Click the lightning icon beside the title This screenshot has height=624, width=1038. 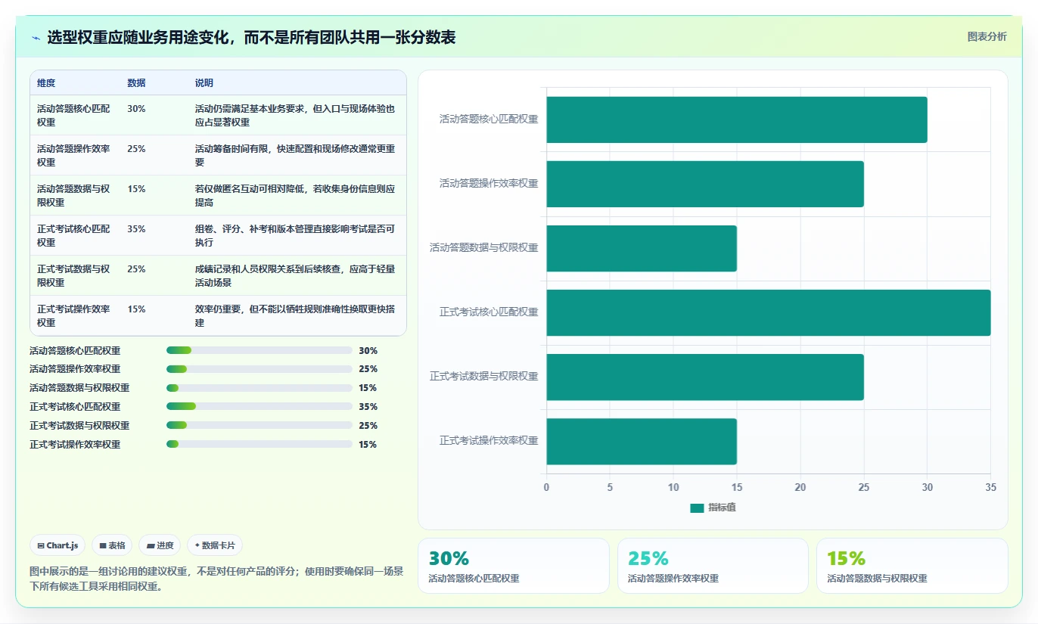tap(36, 38)
